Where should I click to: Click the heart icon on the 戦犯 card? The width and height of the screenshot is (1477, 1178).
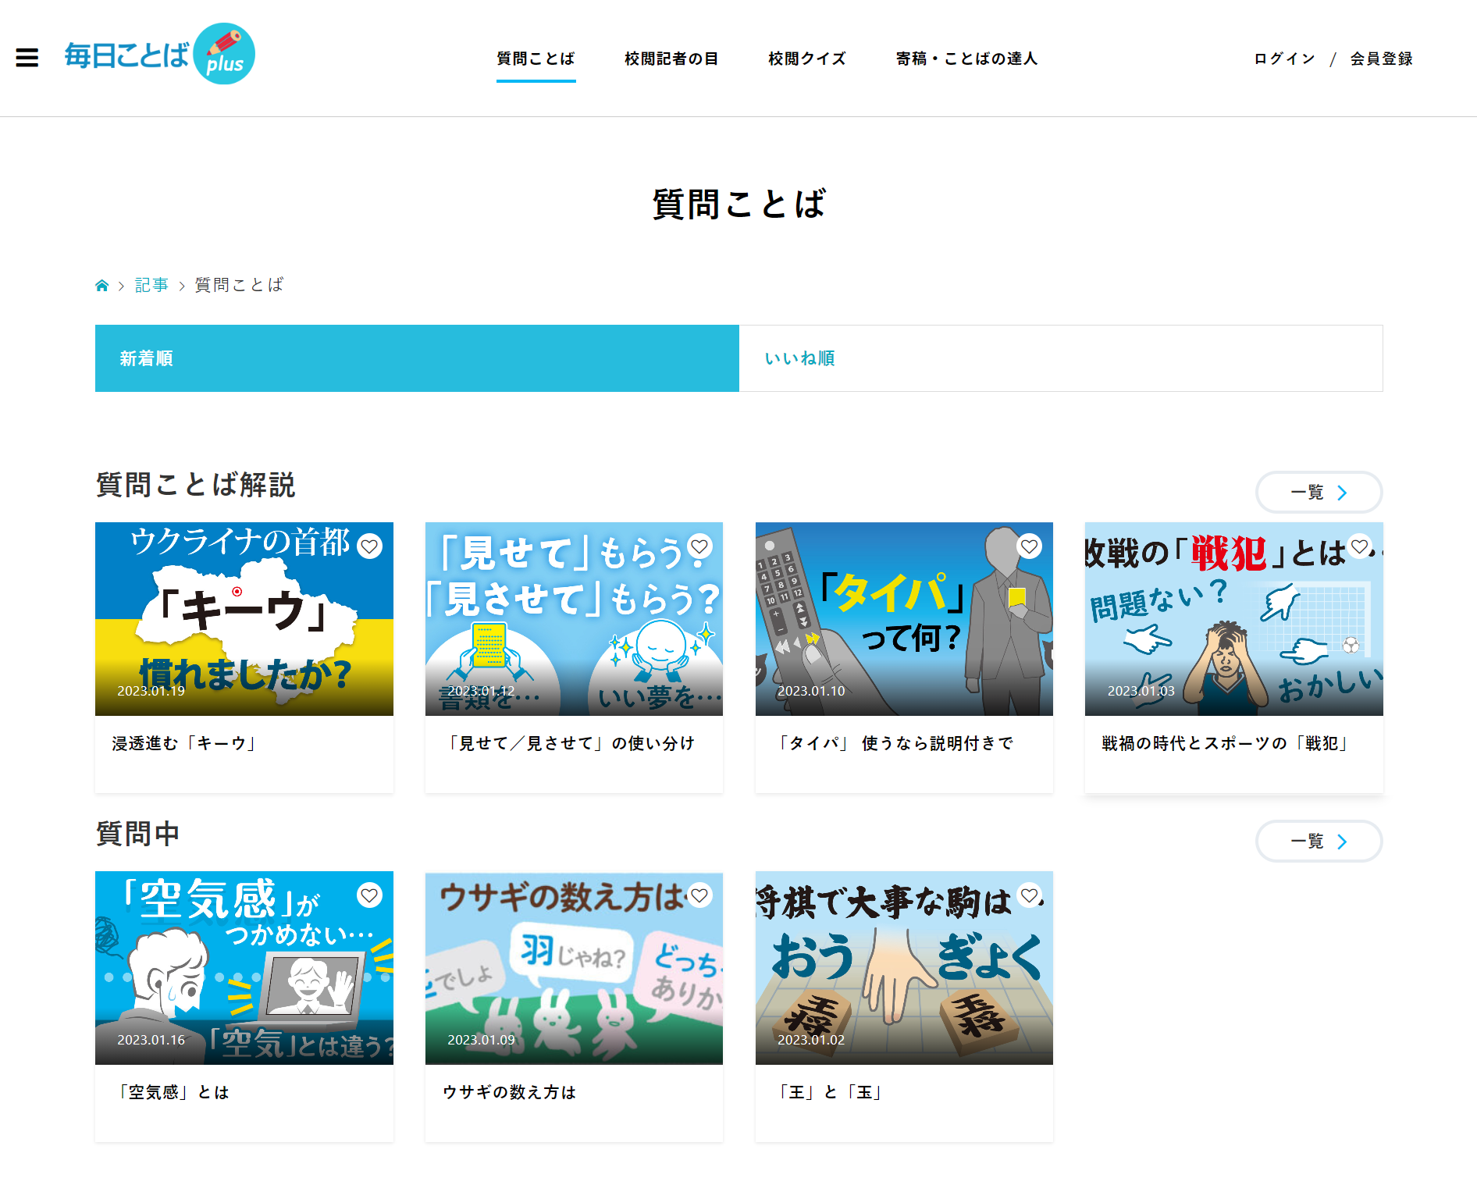point(1360,547)
